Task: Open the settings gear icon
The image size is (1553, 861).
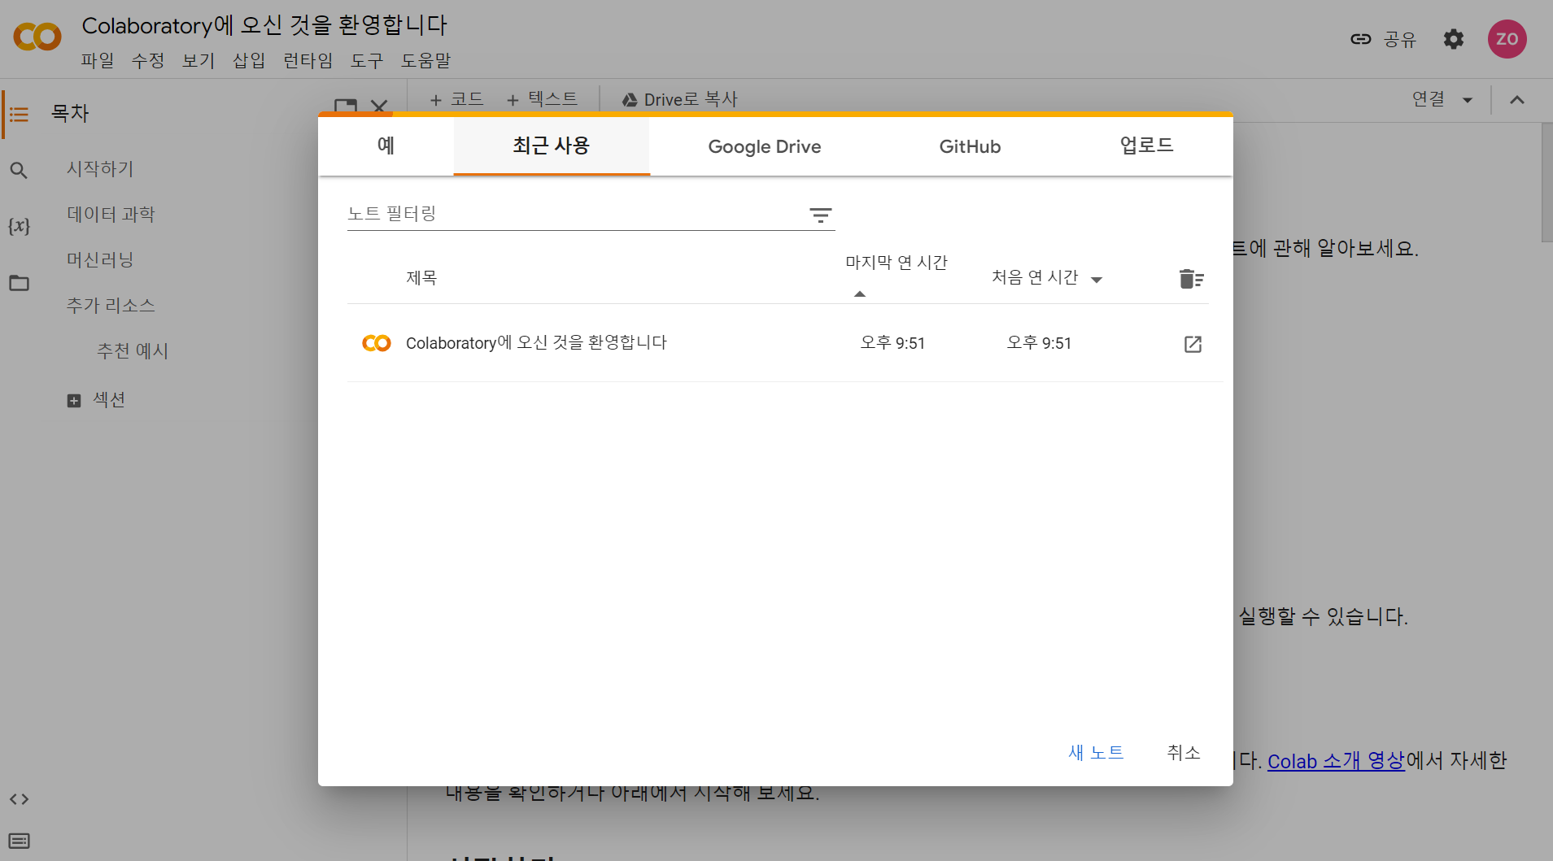Action: [1454, 39]
